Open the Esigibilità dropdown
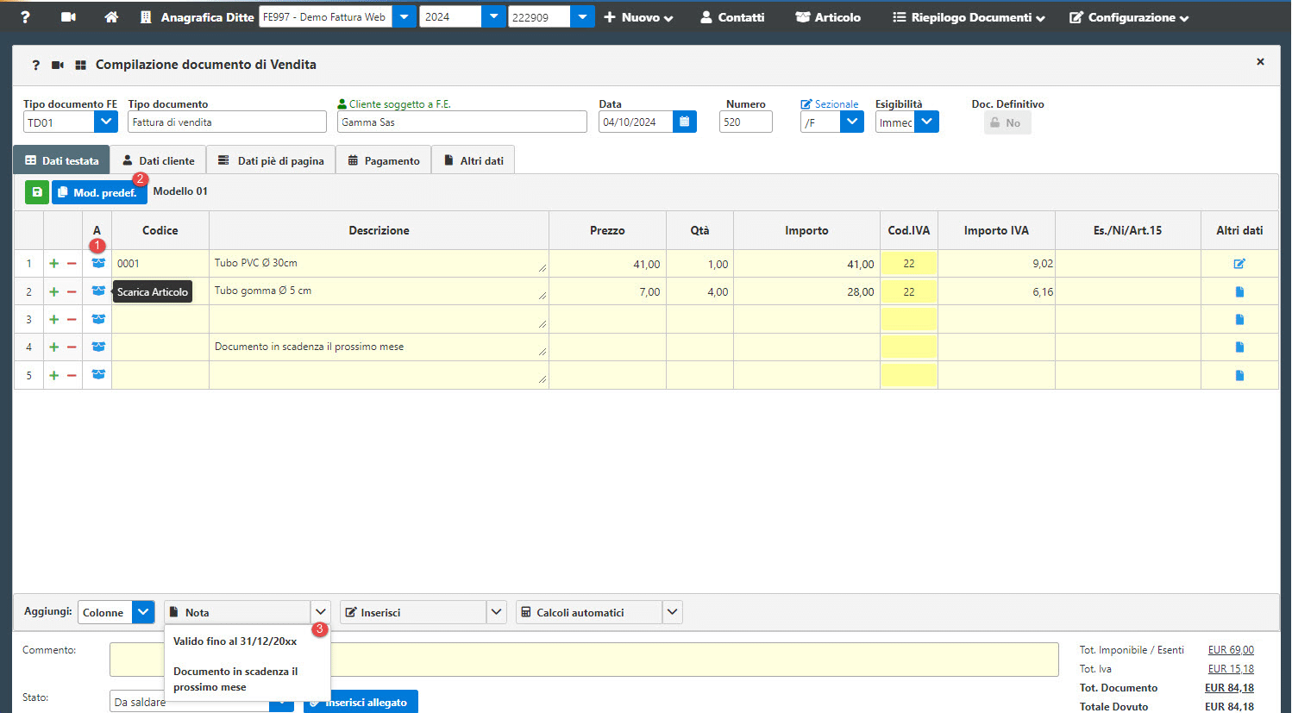 [926, 122]
